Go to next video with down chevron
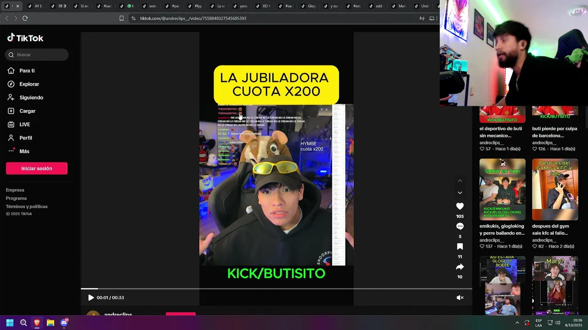The width and height of the screenshot is (588, 330). point(460,192)
